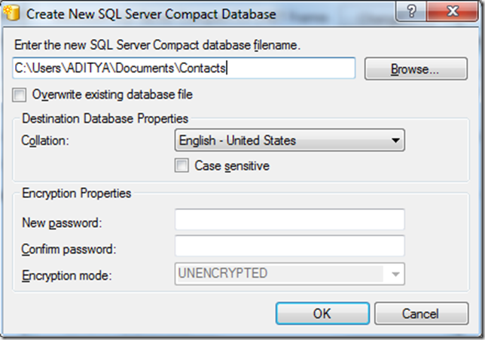The width and height of the screenshot is (485, 340).
Task: Click the question mark help button
Action: 412,14
